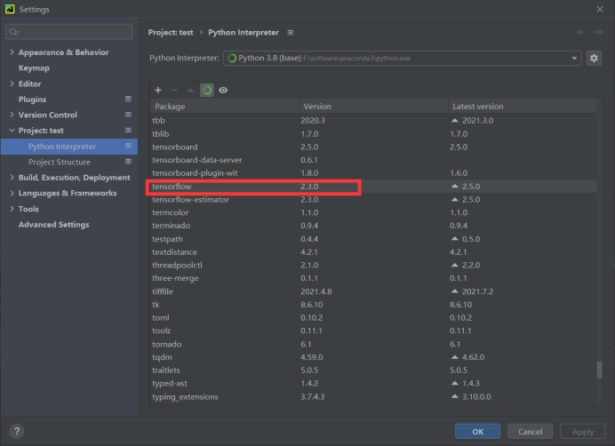Click the icon next to Python Interpreter breadcrumb
Screen dimensions: 615x446
(x=291, y=33)
